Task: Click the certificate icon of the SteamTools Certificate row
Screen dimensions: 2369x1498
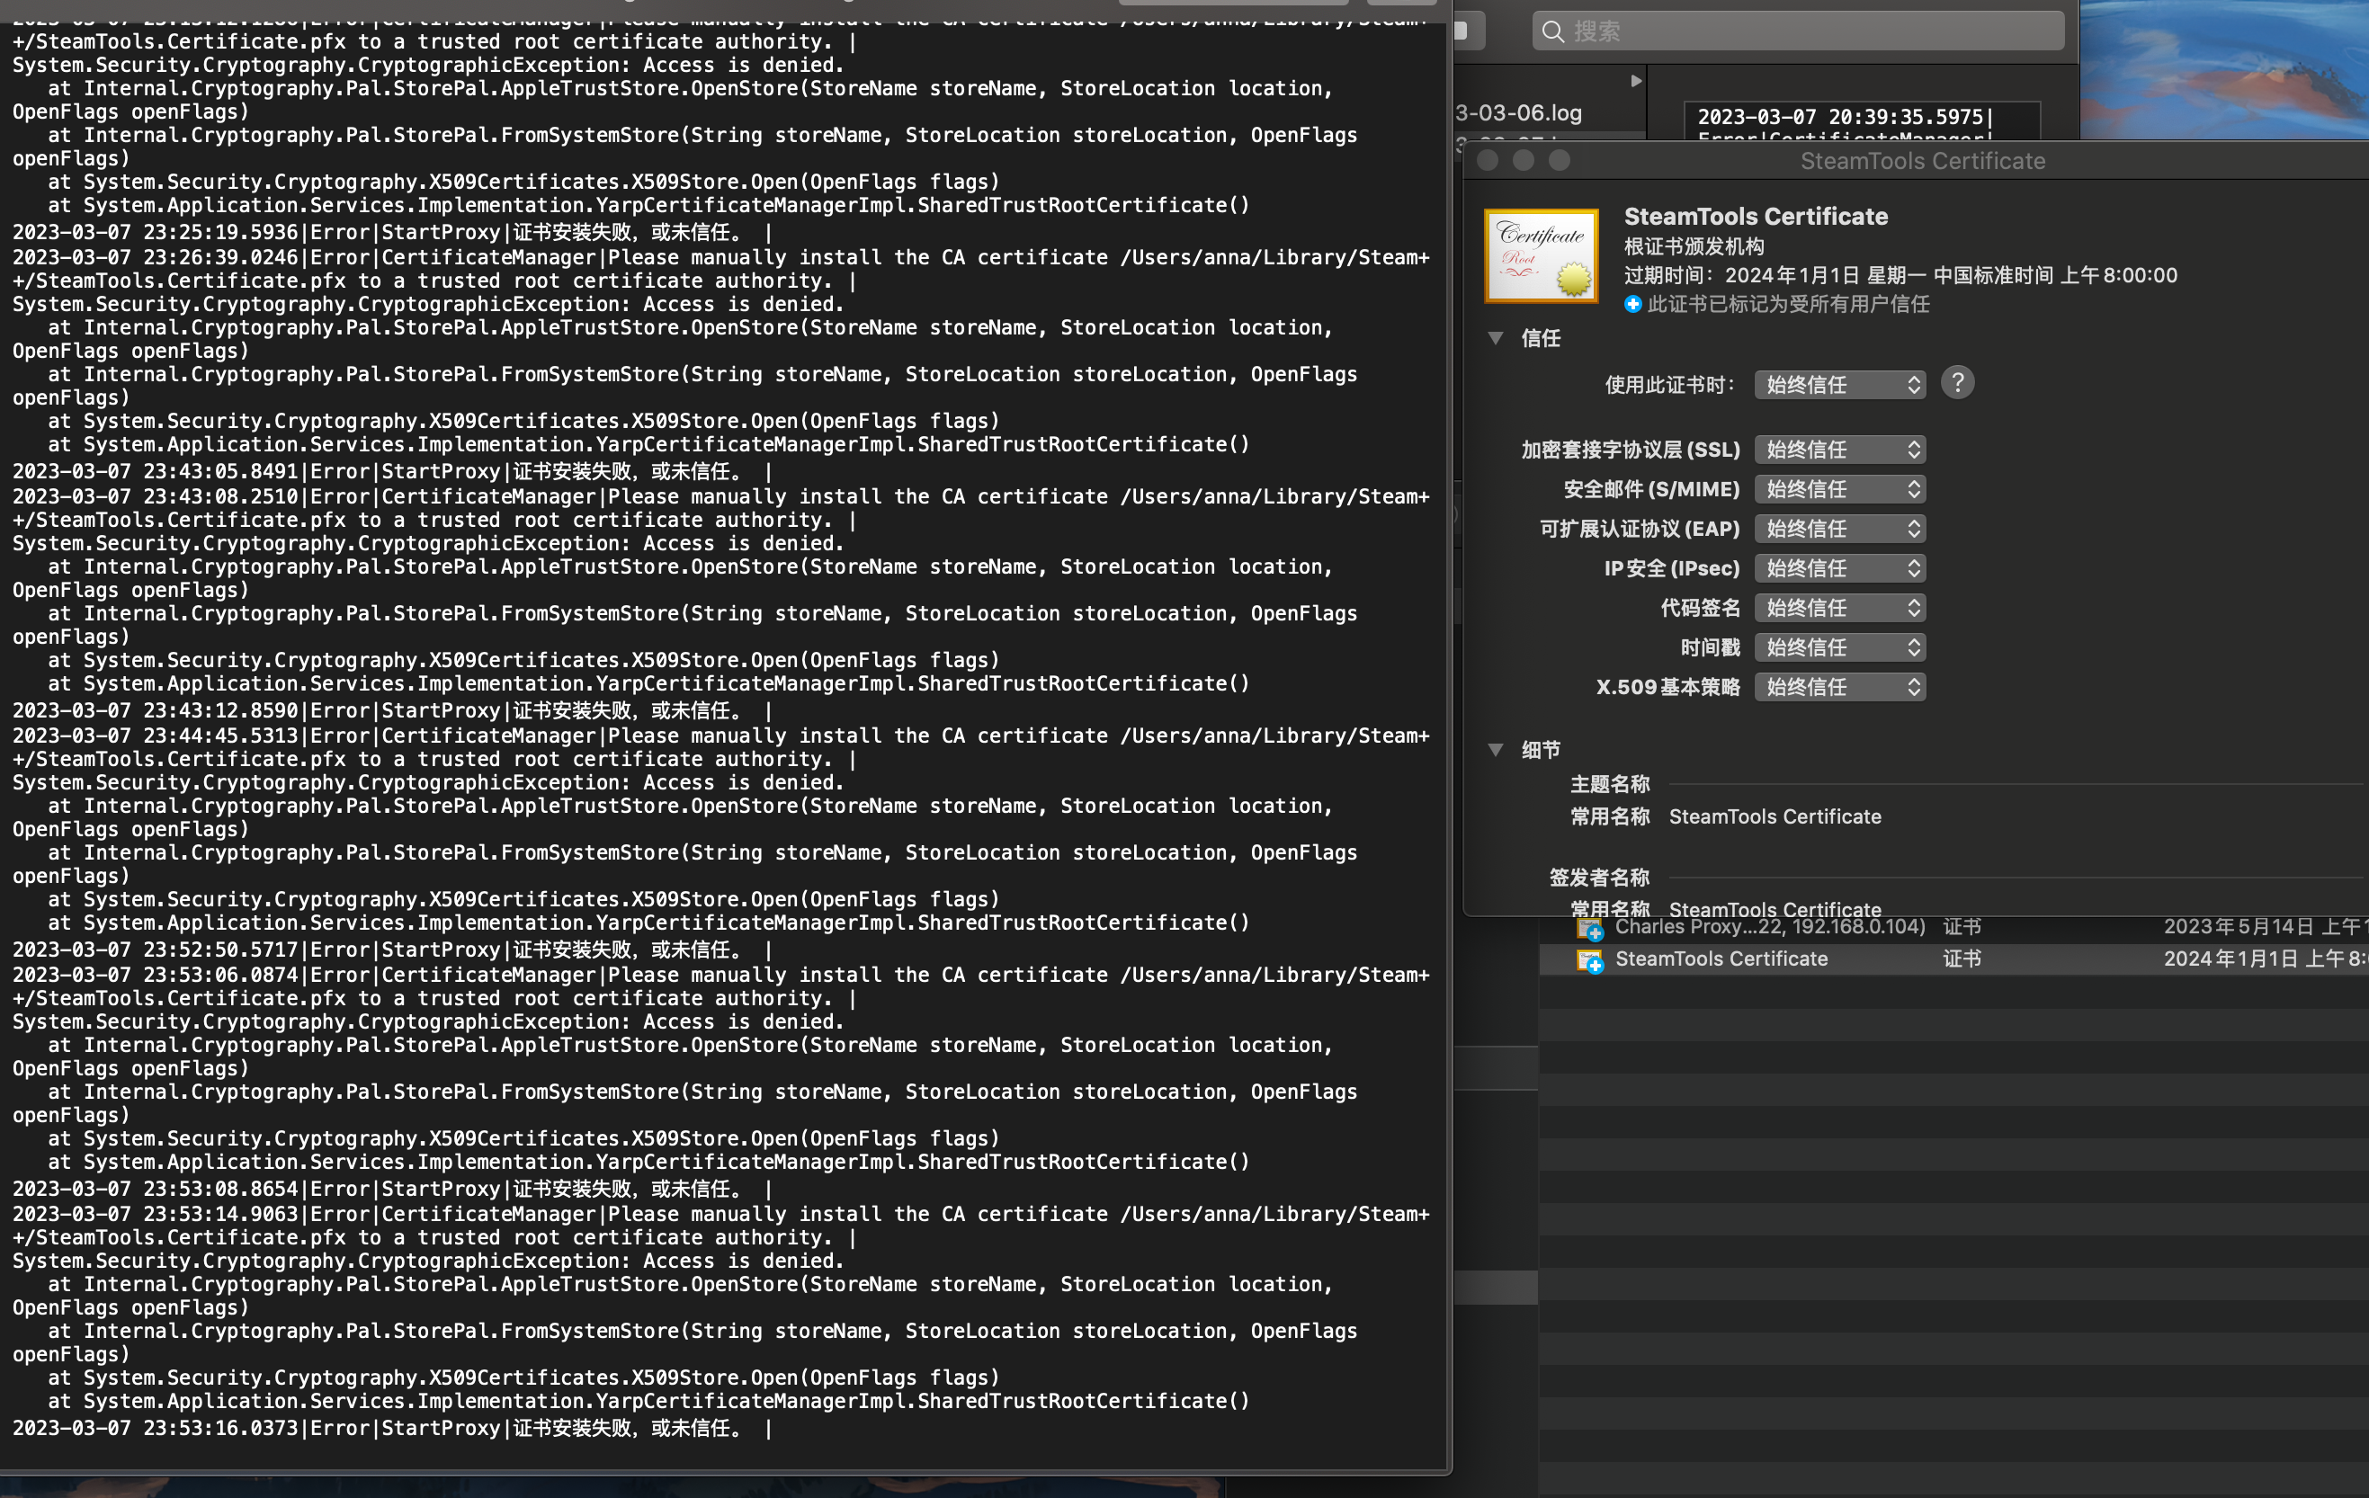Action: [x=1590, y=960]
